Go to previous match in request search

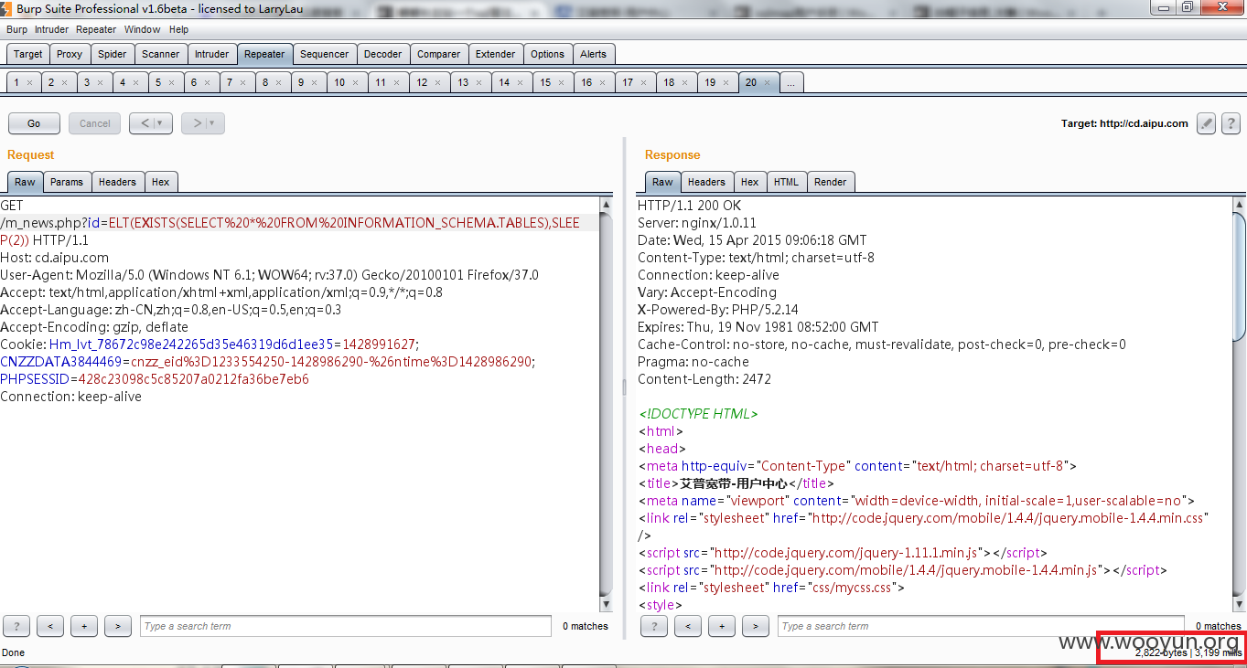click(x=50, y=626)
